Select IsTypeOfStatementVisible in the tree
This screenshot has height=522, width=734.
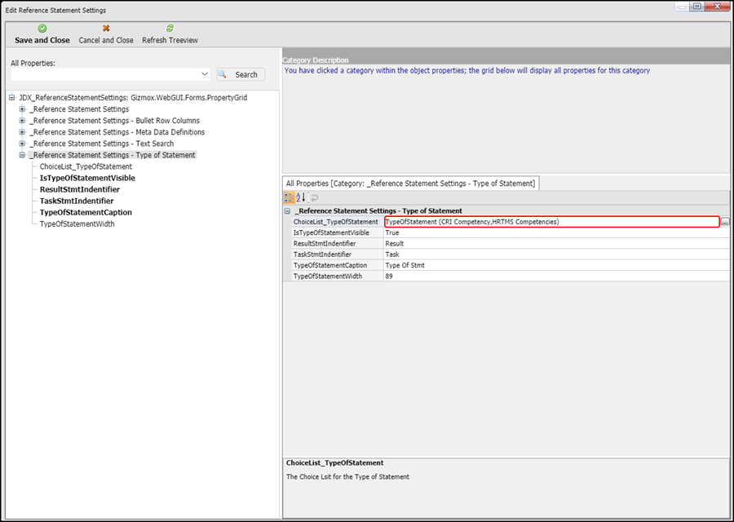tap(87, 178)
